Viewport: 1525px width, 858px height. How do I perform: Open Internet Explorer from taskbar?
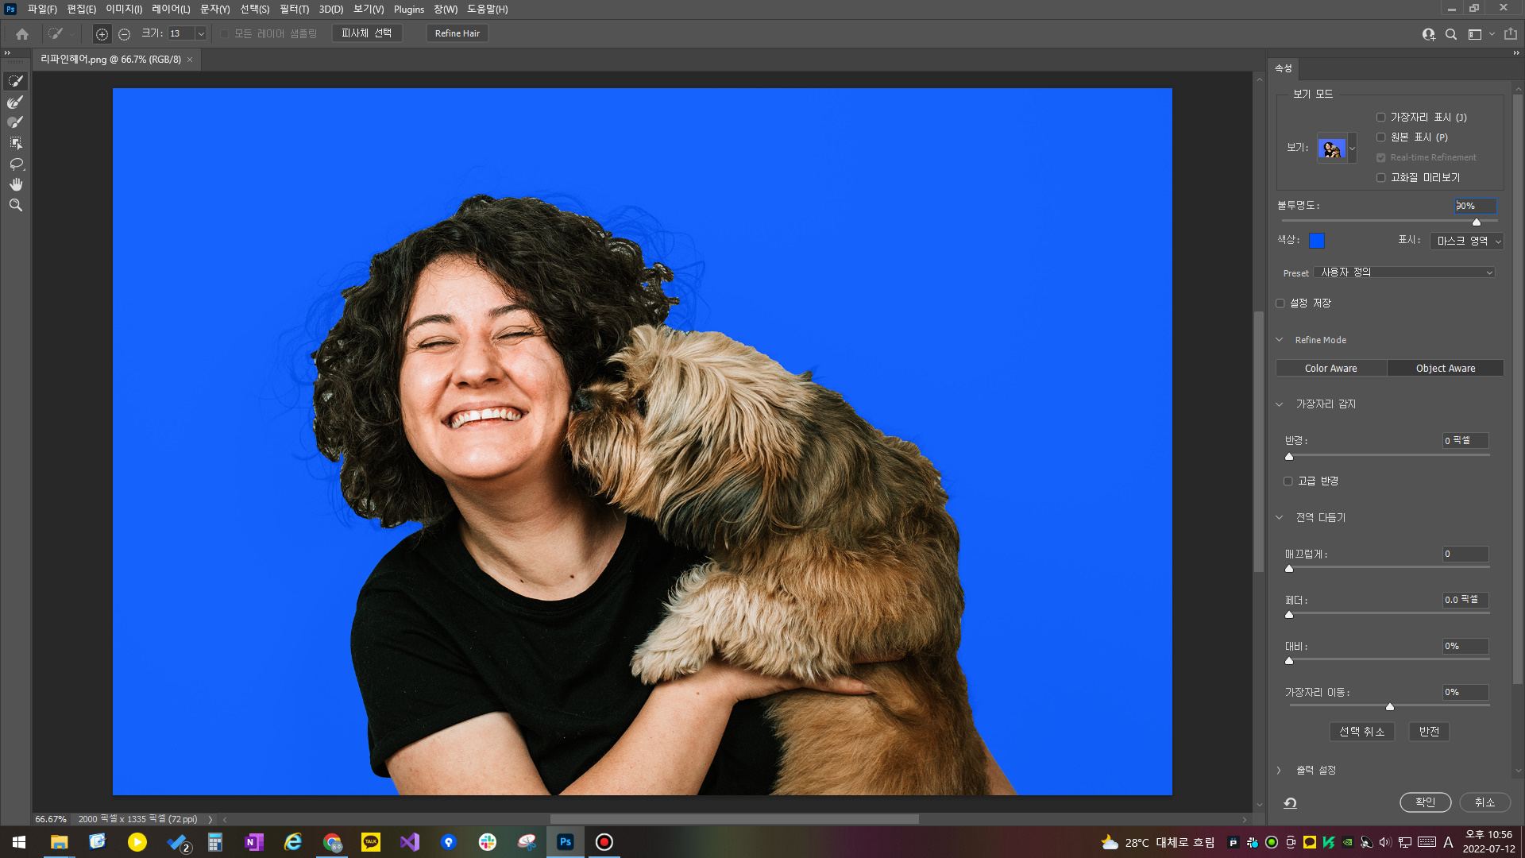pyautogui.click(x=293, y=842)
